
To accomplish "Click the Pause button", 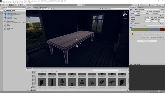I will tap(80, 5).
